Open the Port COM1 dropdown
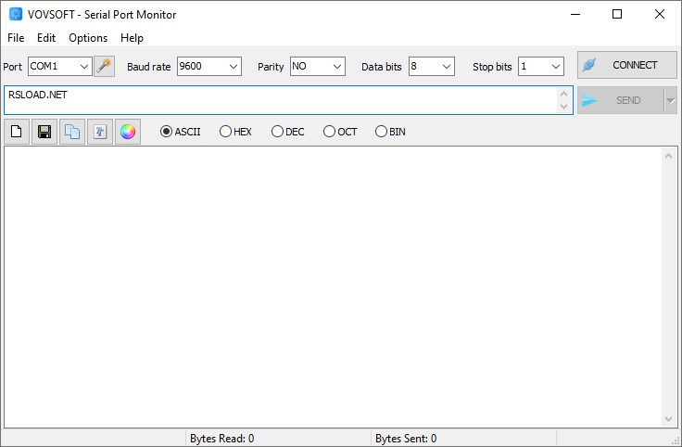Screen dimensions: 682x447 60,66
